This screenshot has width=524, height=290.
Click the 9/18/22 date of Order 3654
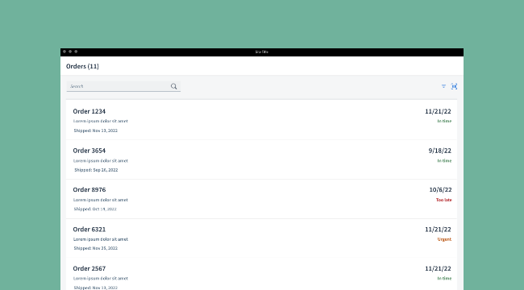tap(440, 151)
